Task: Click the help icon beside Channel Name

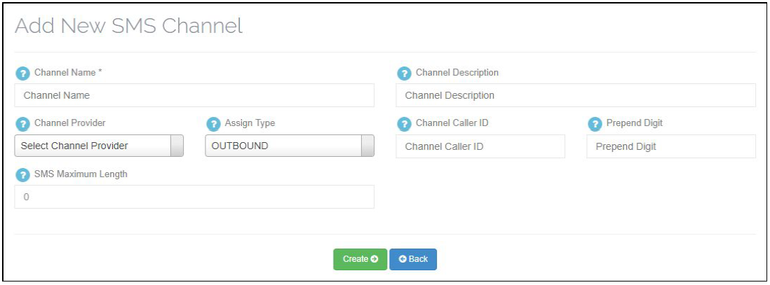Action: (22, 73)
